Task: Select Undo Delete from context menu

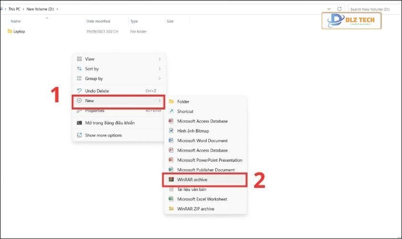Action: click(97, 91)
